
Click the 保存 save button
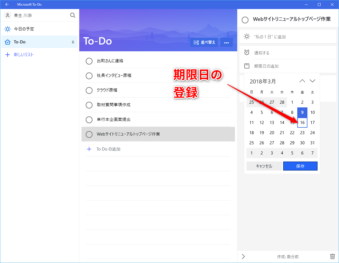click(300, 166)
